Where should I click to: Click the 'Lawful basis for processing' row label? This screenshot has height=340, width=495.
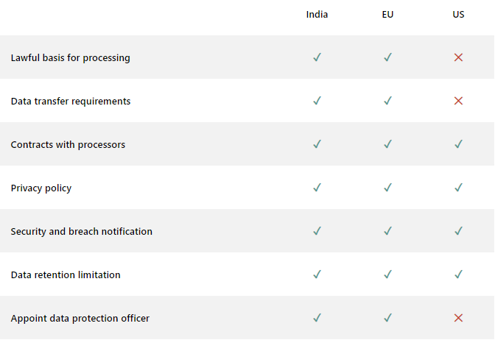[x=70, y=57]
